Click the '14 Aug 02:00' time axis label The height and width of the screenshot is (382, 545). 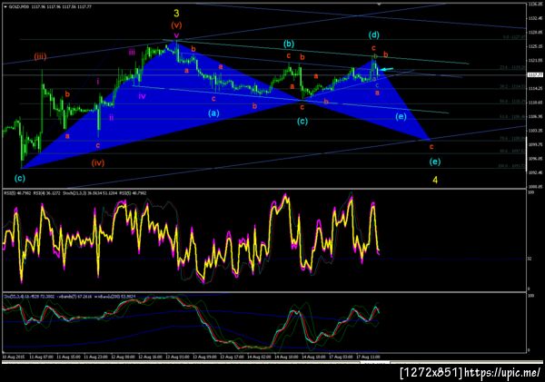[259, 357]
